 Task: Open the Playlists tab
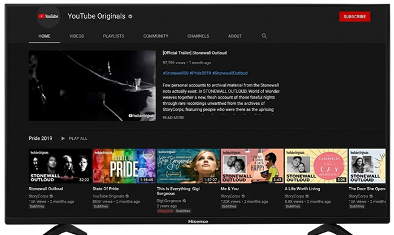click(113, 36)
